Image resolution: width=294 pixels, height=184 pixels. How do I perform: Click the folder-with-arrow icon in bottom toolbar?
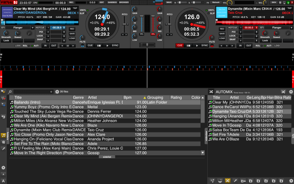[243, 181]
